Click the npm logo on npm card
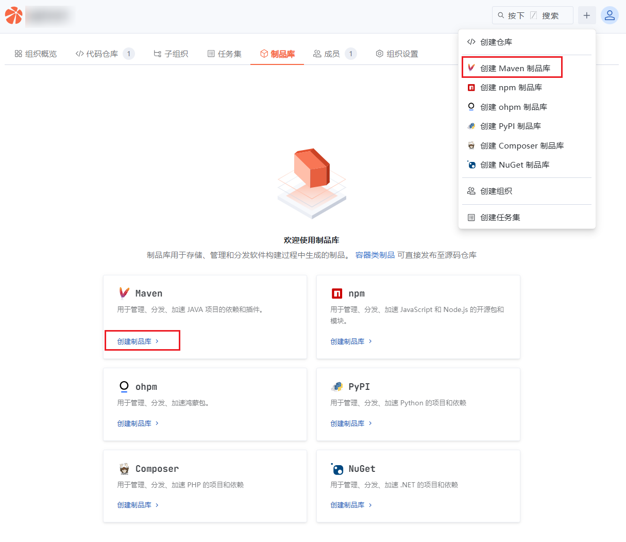 [337, 293]
